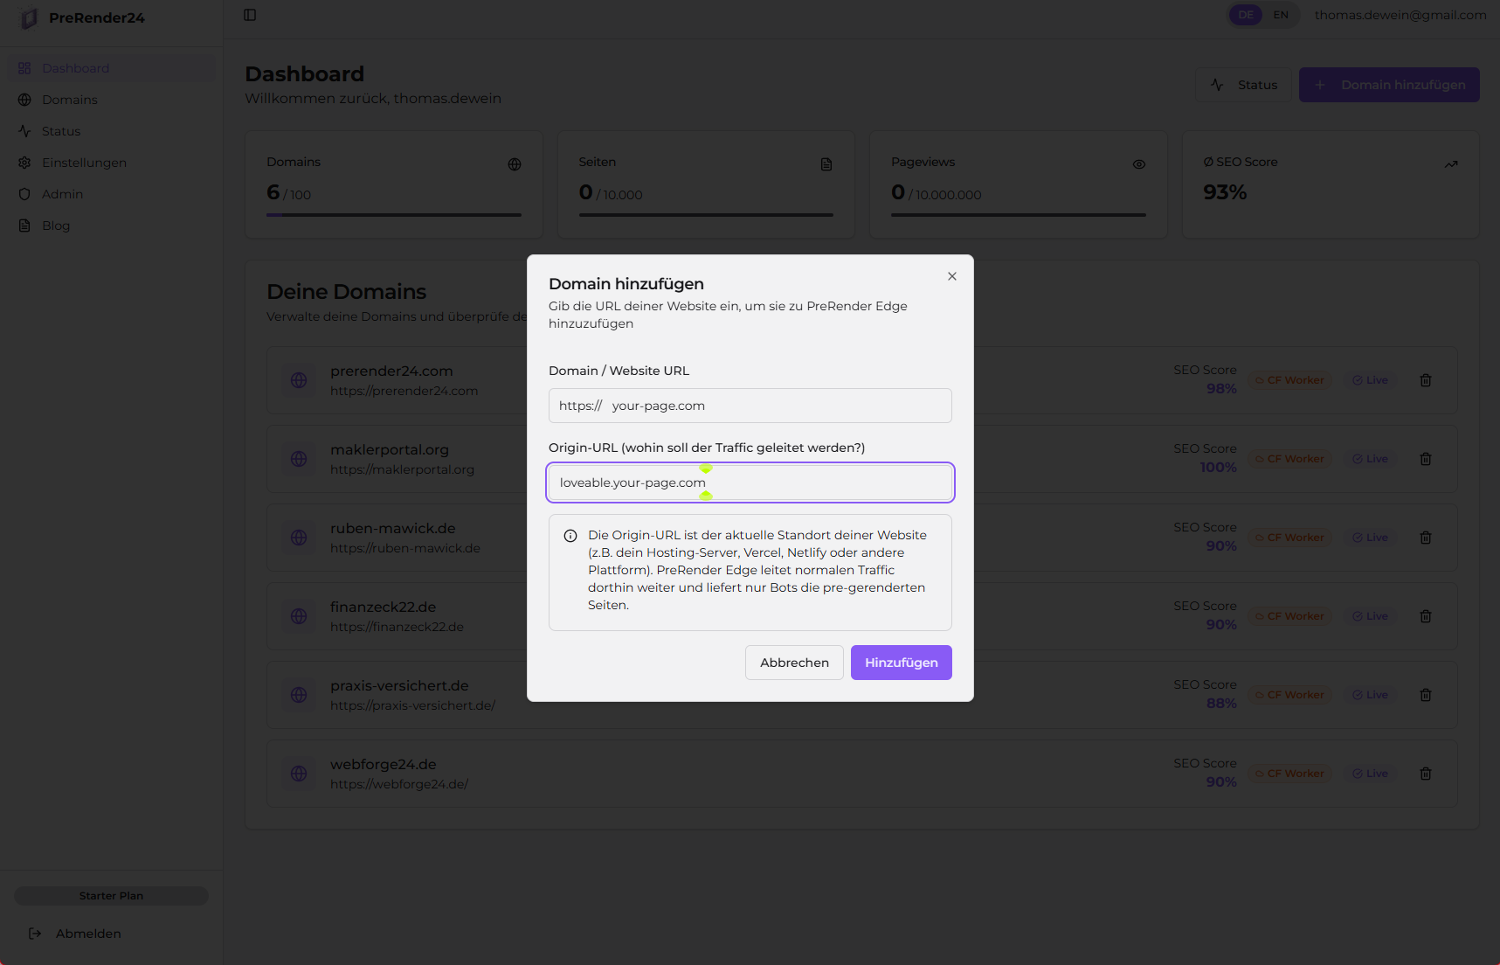Click the globe icon on Domains card

coord(515,164)
